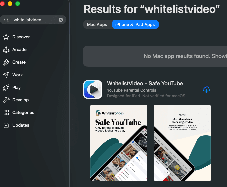Screen dimensions: 227x187
Task: Click the Play rocket icon
Action: click(x=6, y=88)
